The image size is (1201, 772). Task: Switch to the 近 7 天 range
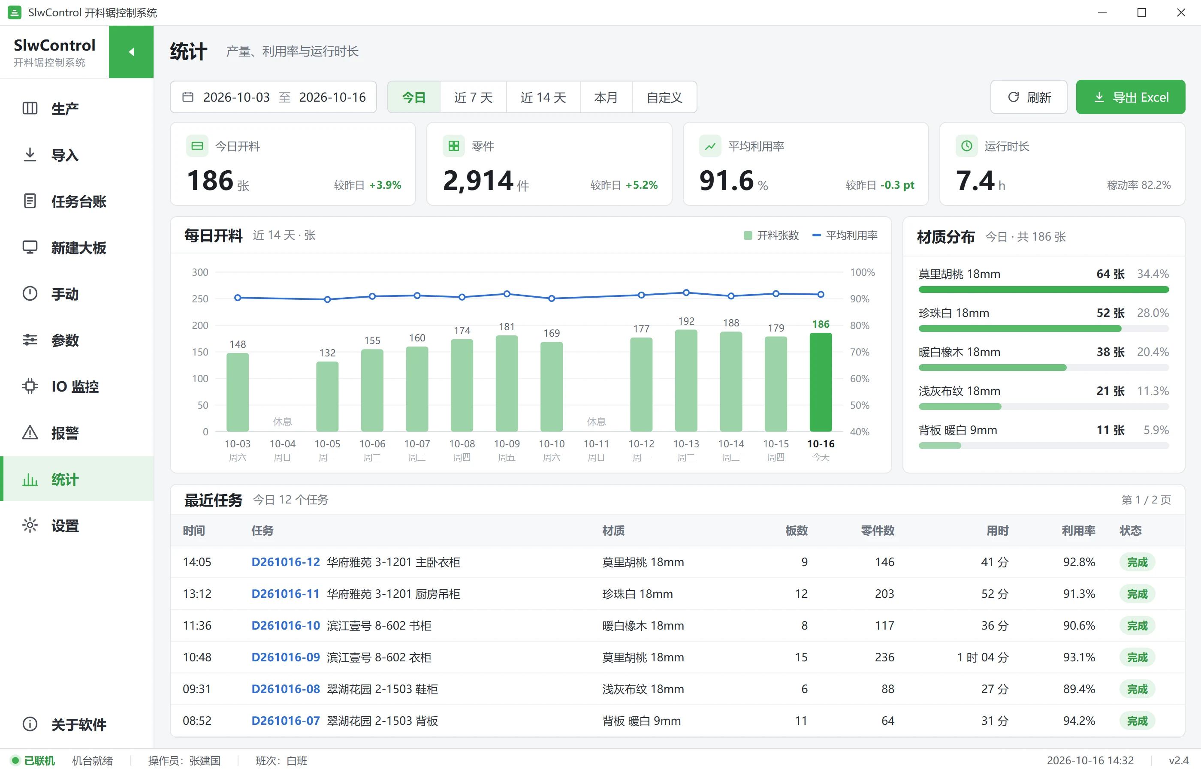(473, 97)
